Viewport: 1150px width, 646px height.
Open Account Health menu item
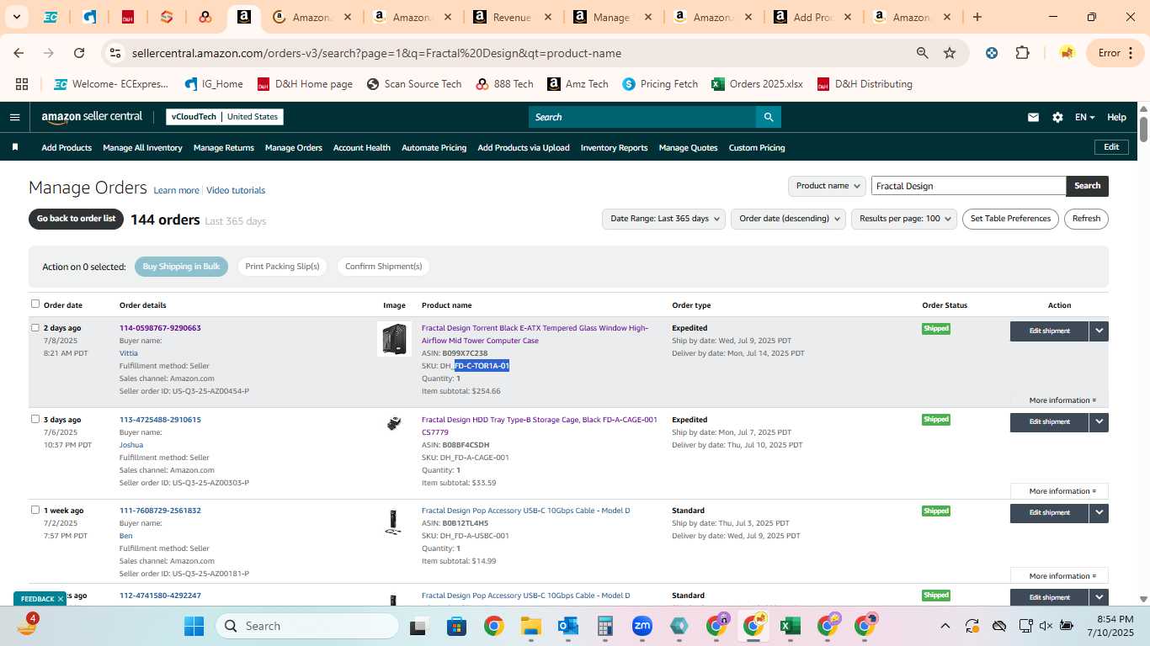(x=362, y=148)
